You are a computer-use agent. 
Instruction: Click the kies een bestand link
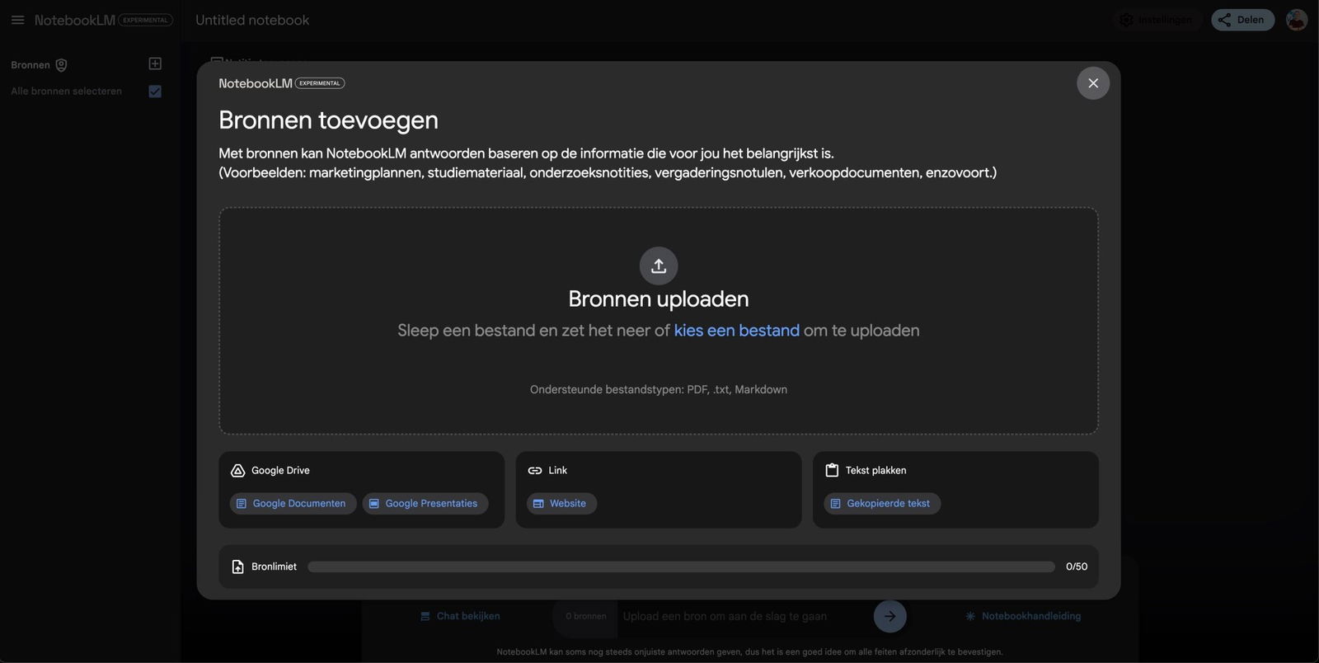pos(736,330)
